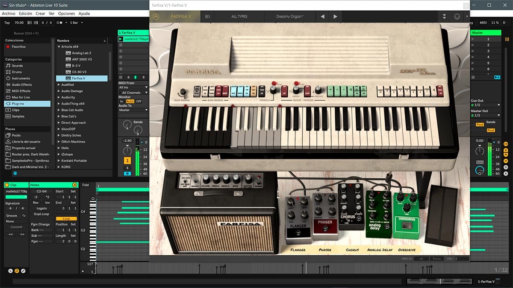Open the Archivo menu
The width and height of the screenshot is (513, 288).
pos(9,14)
